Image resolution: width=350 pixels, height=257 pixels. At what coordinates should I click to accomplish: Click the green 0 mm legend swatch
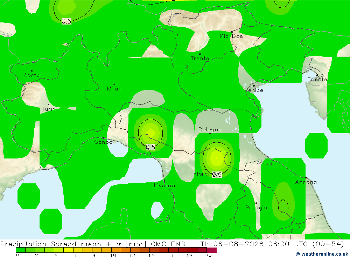21,250
